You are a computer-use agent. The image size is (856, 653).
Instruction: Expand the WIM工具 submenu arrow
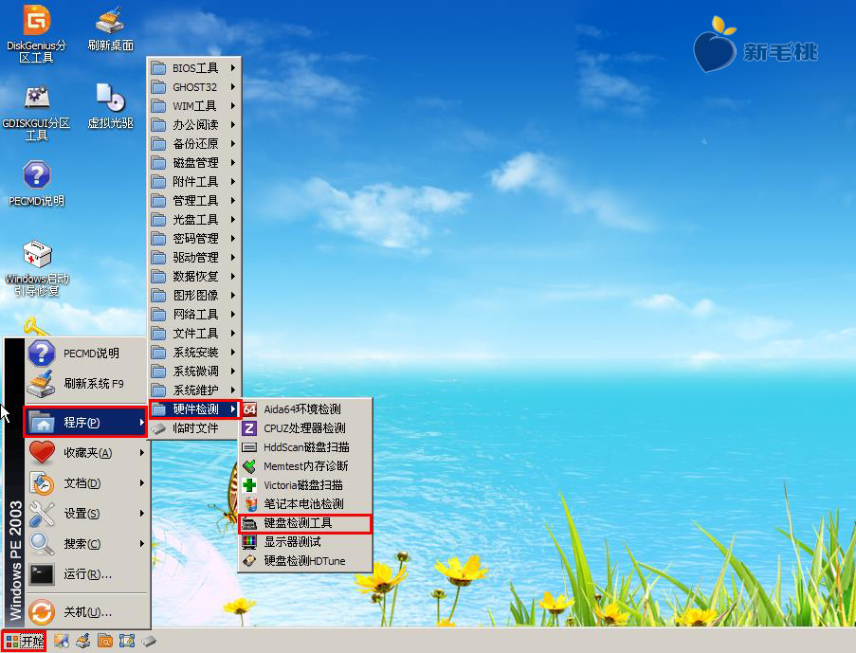click(x=233, y=106)
